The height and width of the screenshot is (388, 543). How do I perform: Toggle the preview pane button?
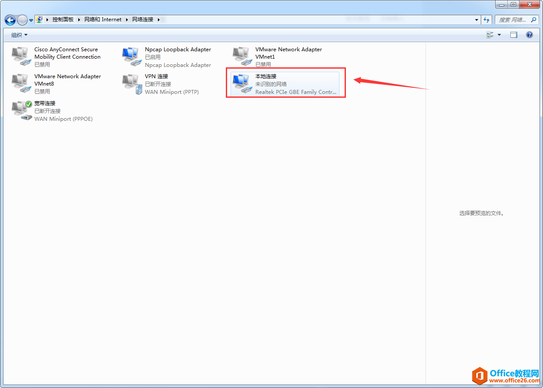[513, 35]
